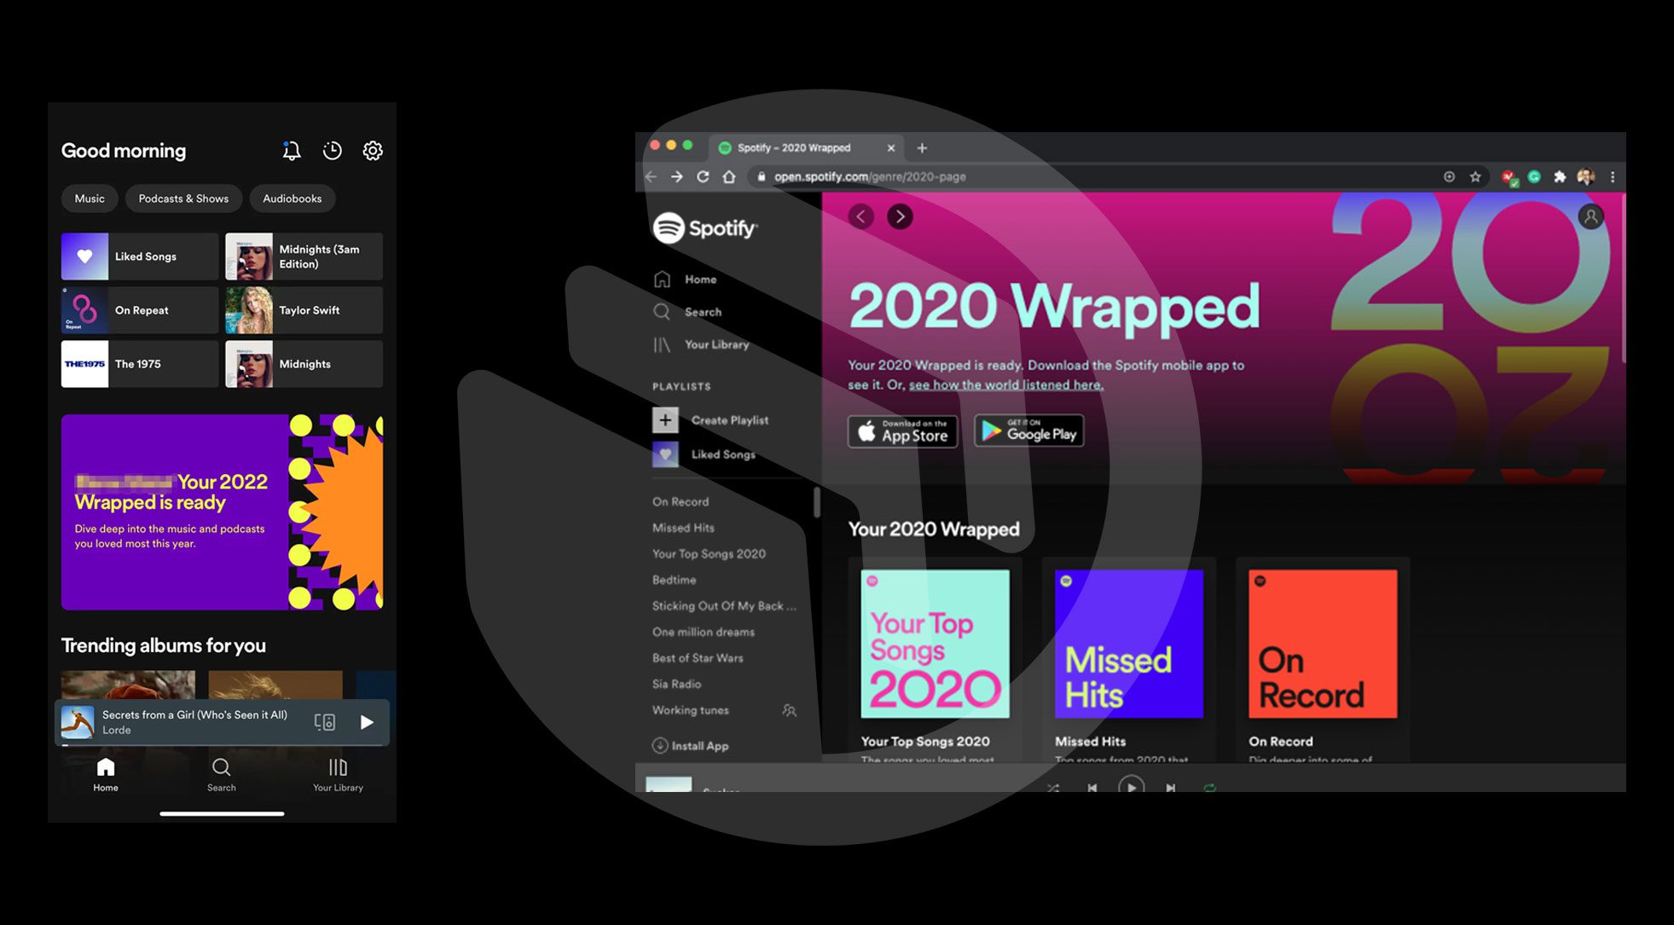Click collaborative icon beside Working tunes
This screenshot has width=1674, height=925.
[x=790, y=710]
